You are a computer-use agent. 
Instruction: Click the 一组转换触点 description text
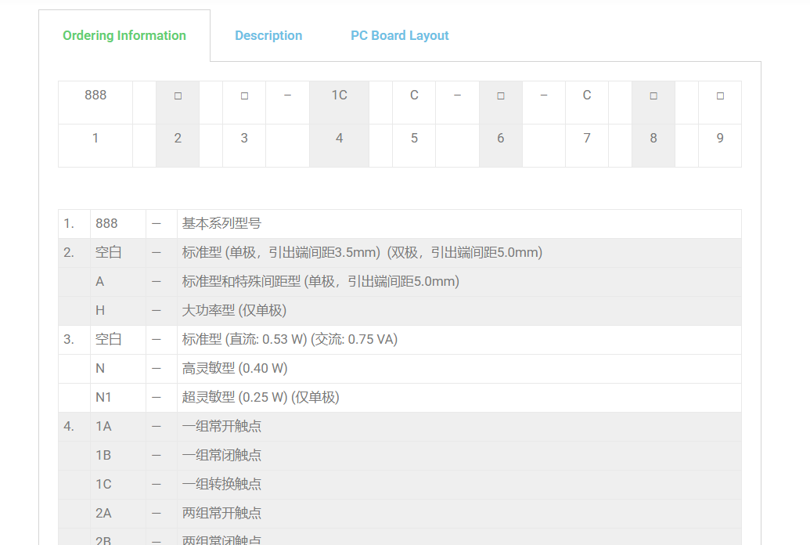pos(221,485)
